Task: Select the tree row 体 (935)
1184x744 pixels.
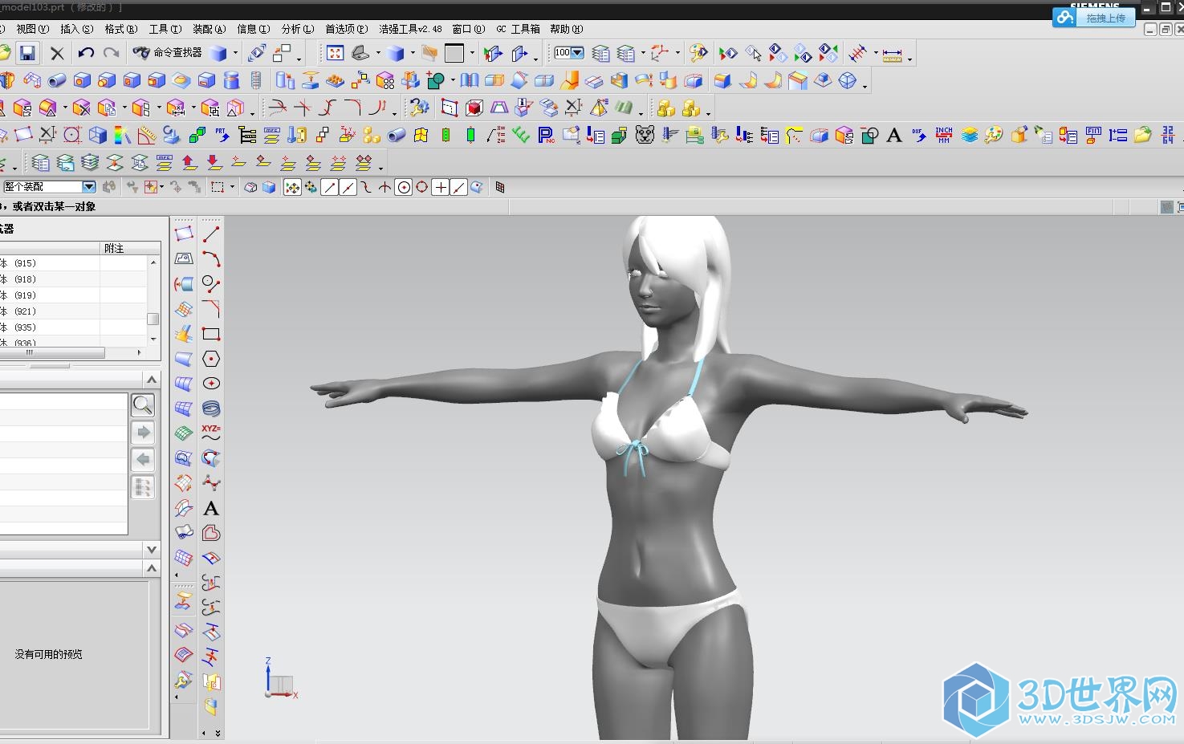Action: 74,327
